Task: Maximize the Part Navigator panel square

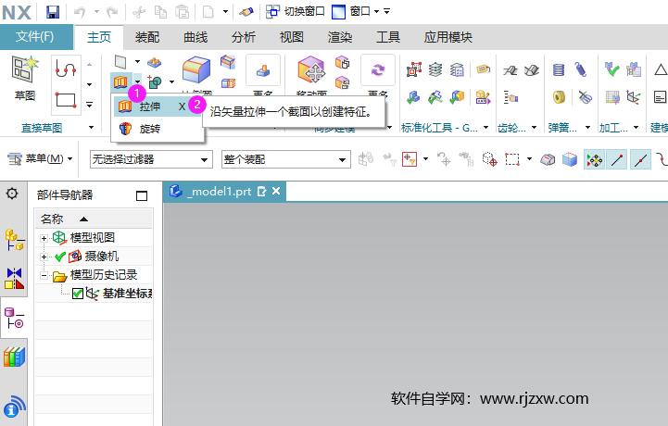Action: [142, 195]
